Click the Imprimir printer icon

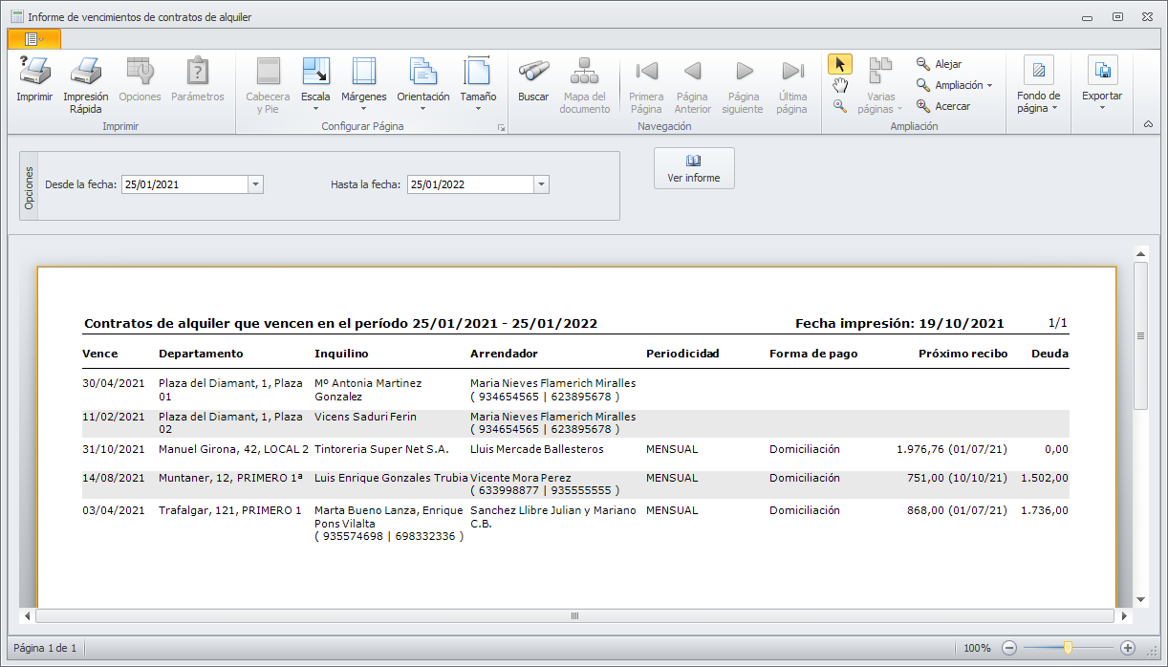[x=34, y=72]
